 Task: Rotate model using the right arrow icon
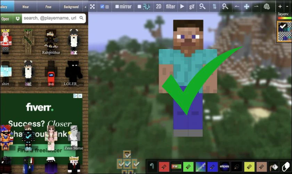coord(256,7)
